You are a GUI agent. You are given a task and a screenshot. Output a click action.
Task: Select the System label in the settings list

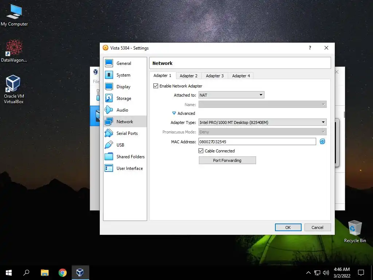pos(123,75)
